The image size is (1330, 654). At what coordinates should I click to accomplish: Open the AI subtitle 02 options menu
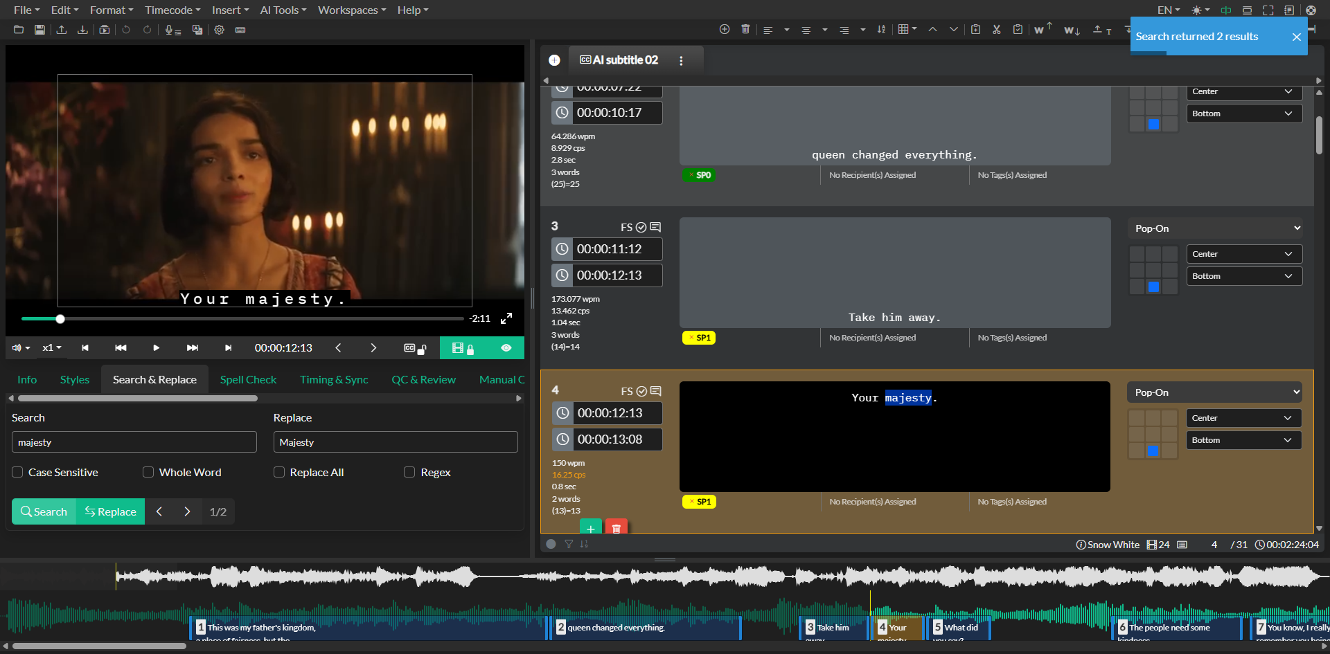click(x=681, y=60)
